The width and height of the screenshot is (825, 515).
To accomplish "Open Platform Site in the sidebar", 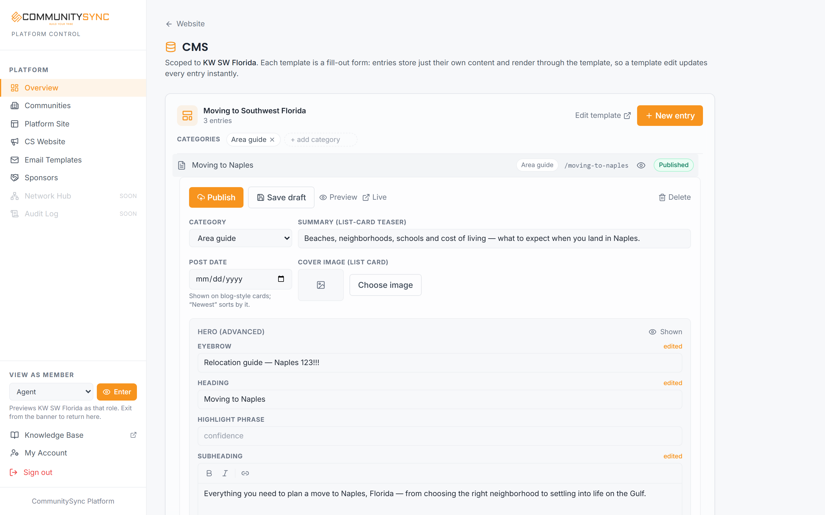I will (73, 124).
